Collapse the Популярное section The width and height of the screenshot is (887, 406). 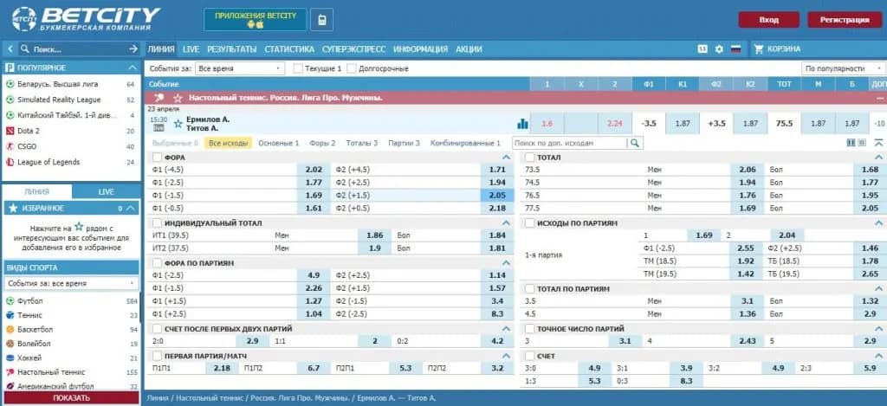132,68
